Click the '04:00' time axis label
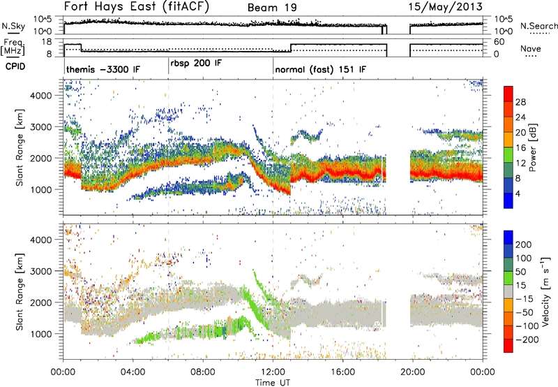The height and width of the screenshot is (387, 558). tap(133, 372)
